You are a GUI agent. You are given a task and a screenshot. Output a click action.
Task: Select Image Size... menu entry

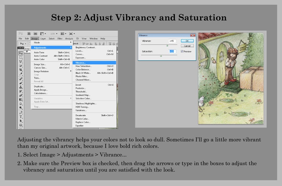(x=51, y=64)
